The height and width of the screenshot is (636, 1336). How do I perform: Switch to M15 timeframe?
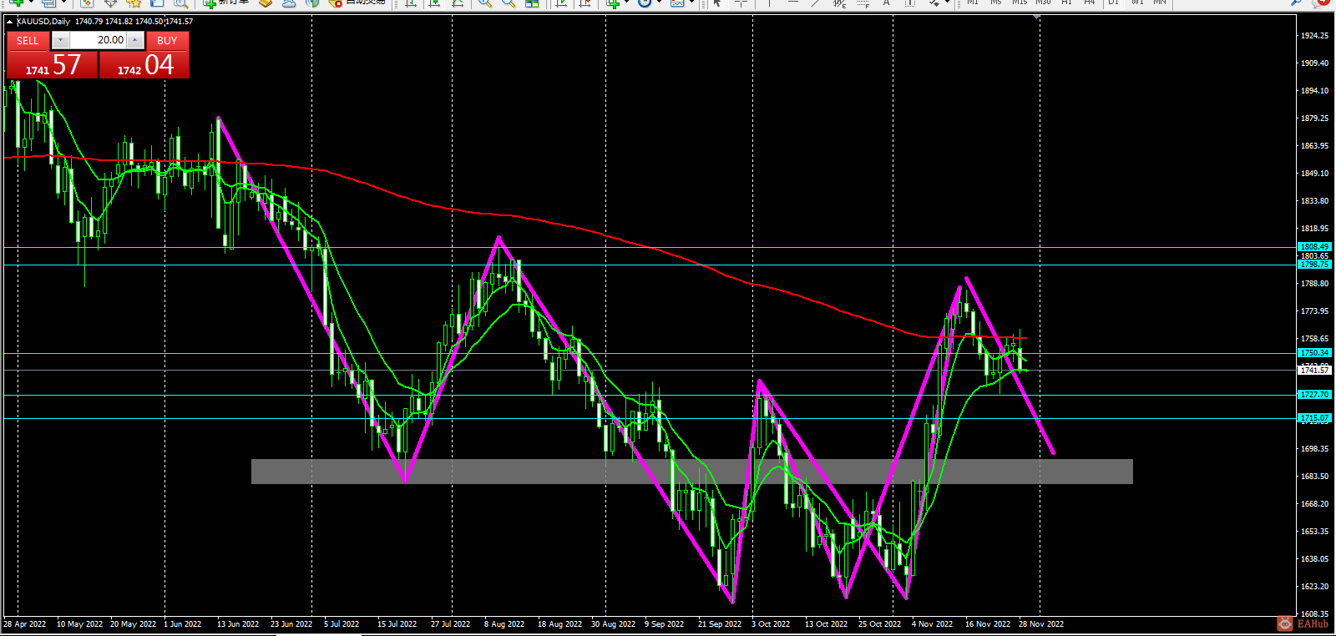pos(1020,3)
